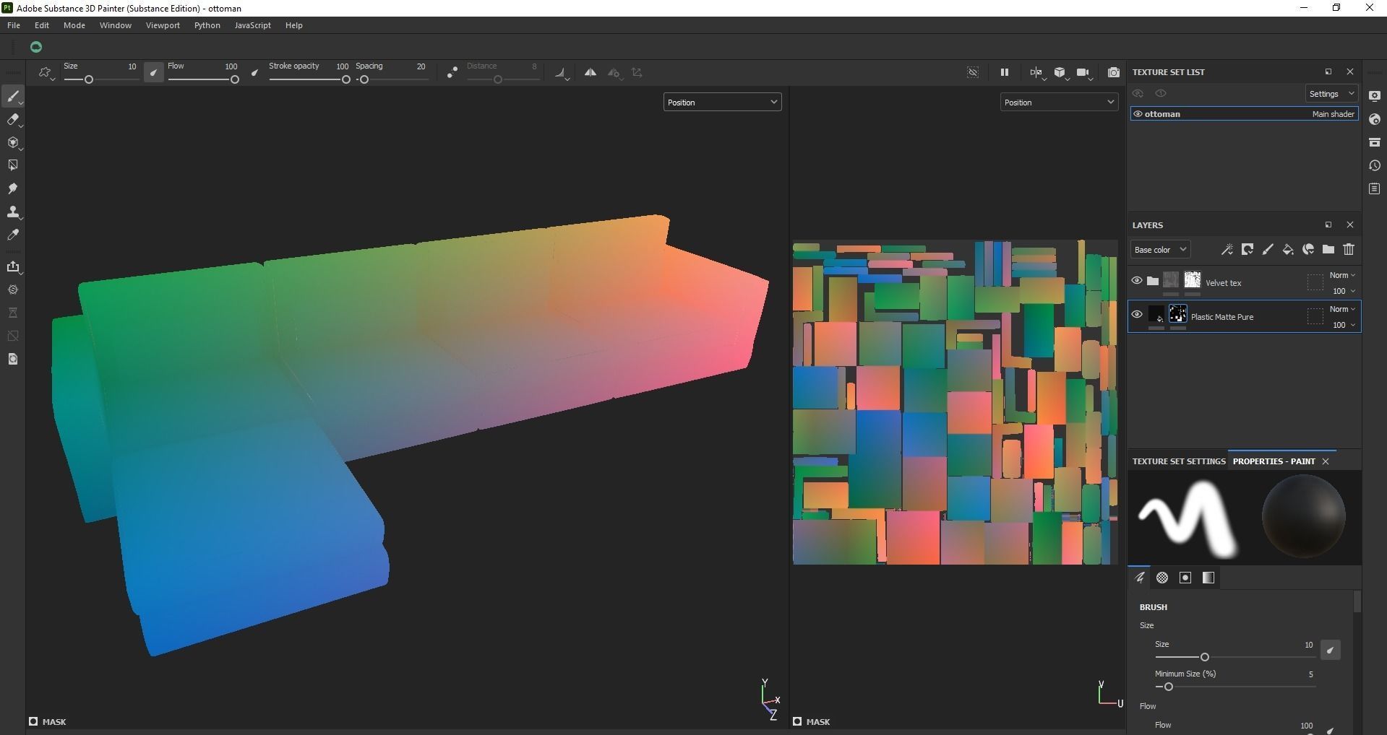Viewport: 1387px width, 735px height.
Task: Click the brush stroke preview
Action: click(x=1187, y=518)
